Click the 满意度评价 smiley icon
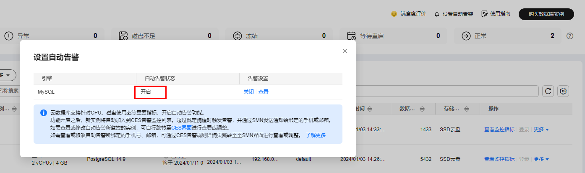This screenshot has height=173, width=585. point(394,14)
